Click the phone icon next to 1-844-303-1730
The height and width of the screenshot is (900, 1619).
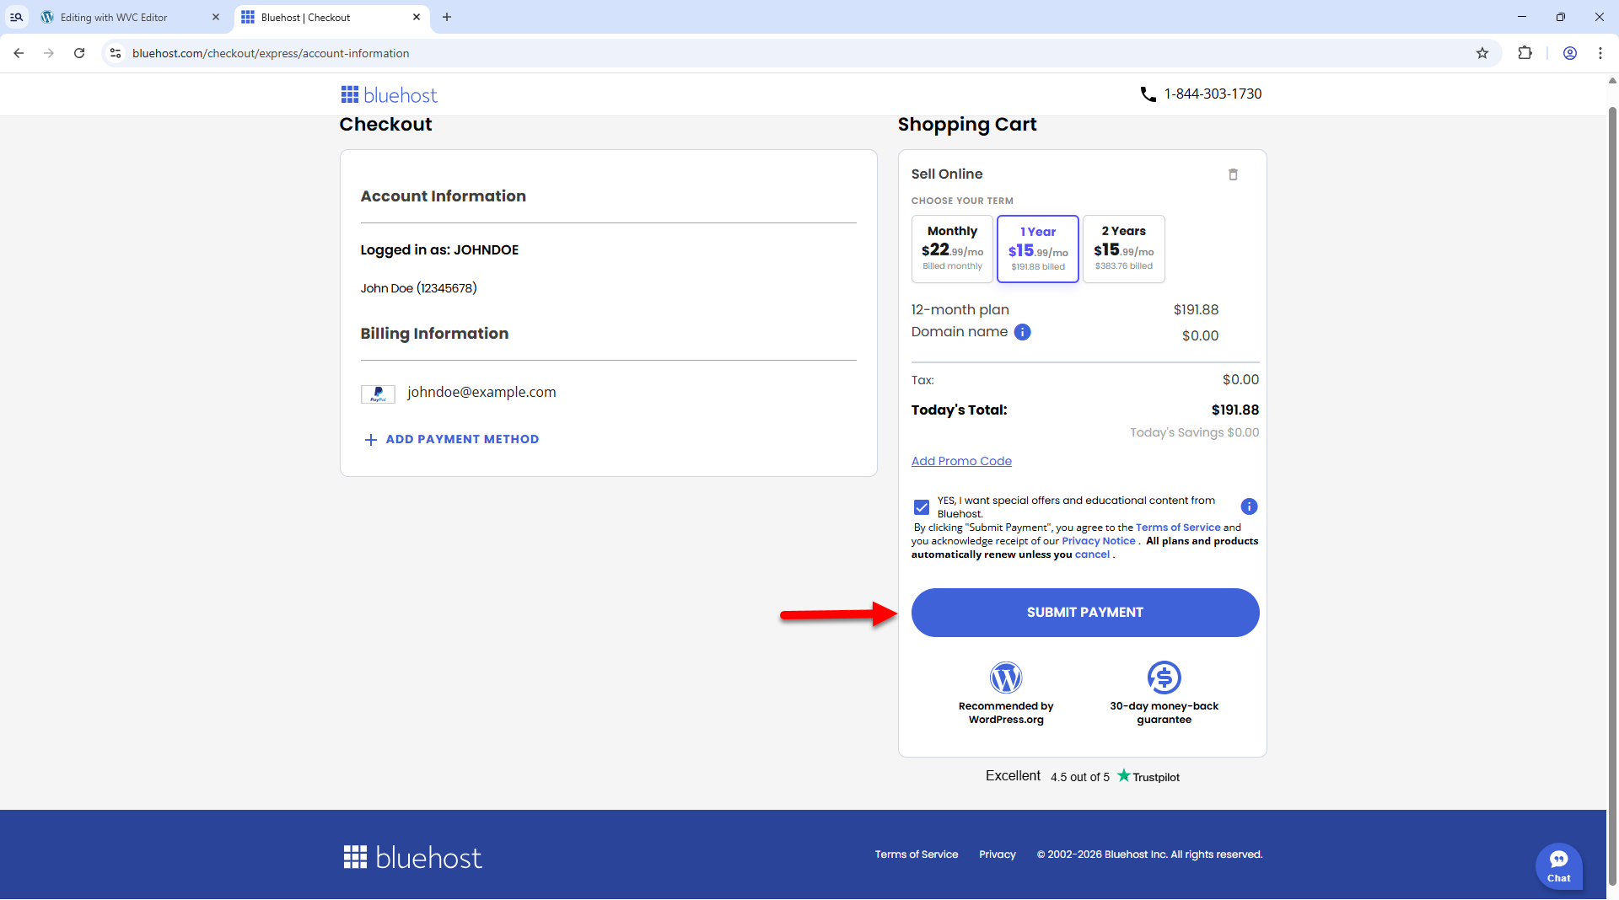click(x=1148, y=94)
